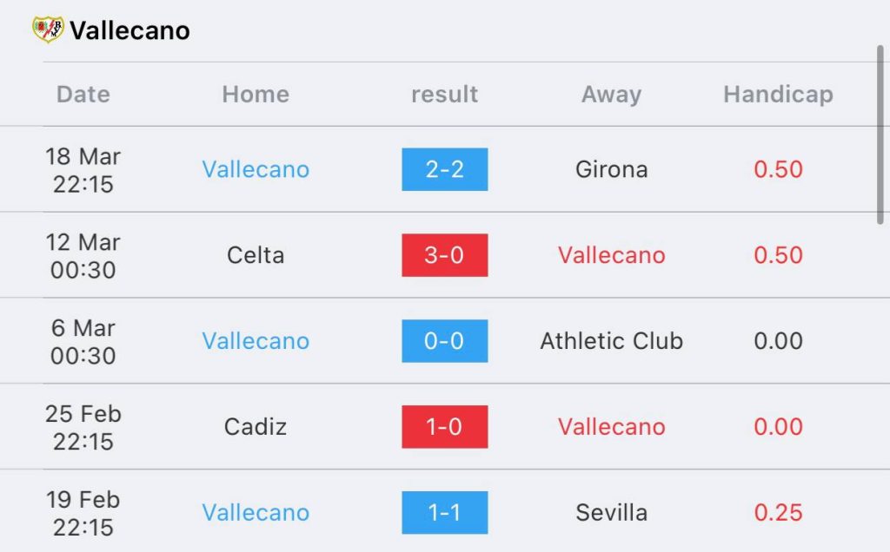Open Sevilla away team link

[x=611, y=512]
